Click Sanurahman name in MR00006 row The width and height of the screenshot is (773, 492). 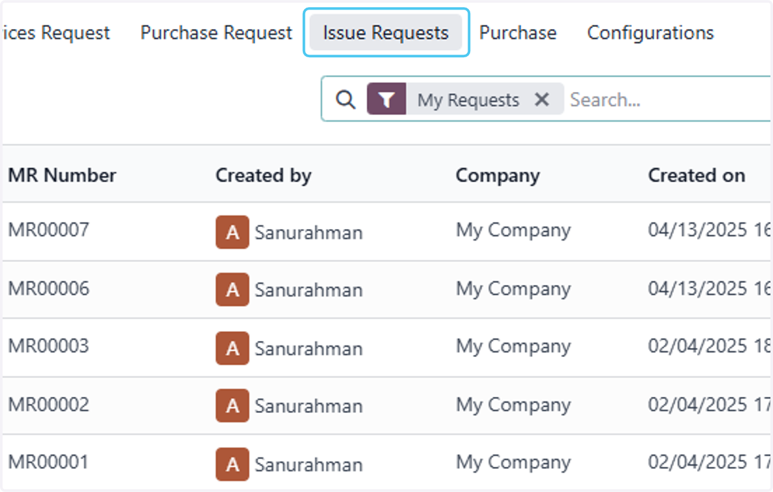click(309, 290)
